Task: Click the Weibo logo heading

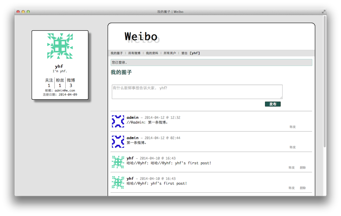Action: click(141, 36)
